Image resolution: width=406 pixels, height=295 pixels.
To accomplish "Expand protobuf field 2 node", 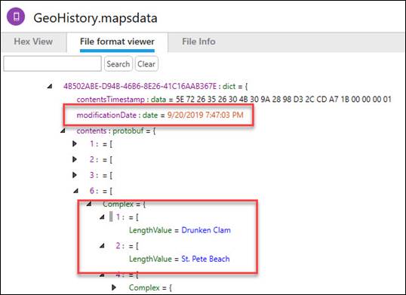I will [x=75, y=159].
